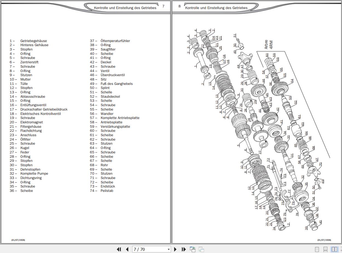
Task: Click the 'Arbre 4RM' label in the diagram
Action: [x=268, y=44]
